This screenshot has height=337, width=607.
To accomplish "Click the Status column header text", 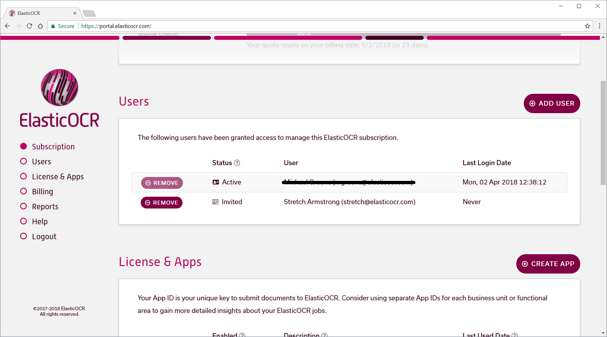I will (222, 163).
